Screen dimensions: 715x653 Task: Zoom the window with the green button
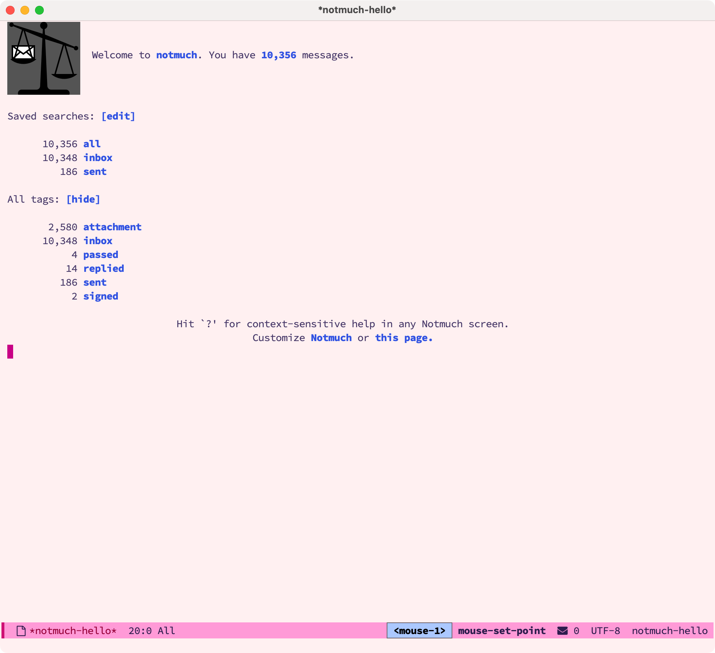[39, 10]
